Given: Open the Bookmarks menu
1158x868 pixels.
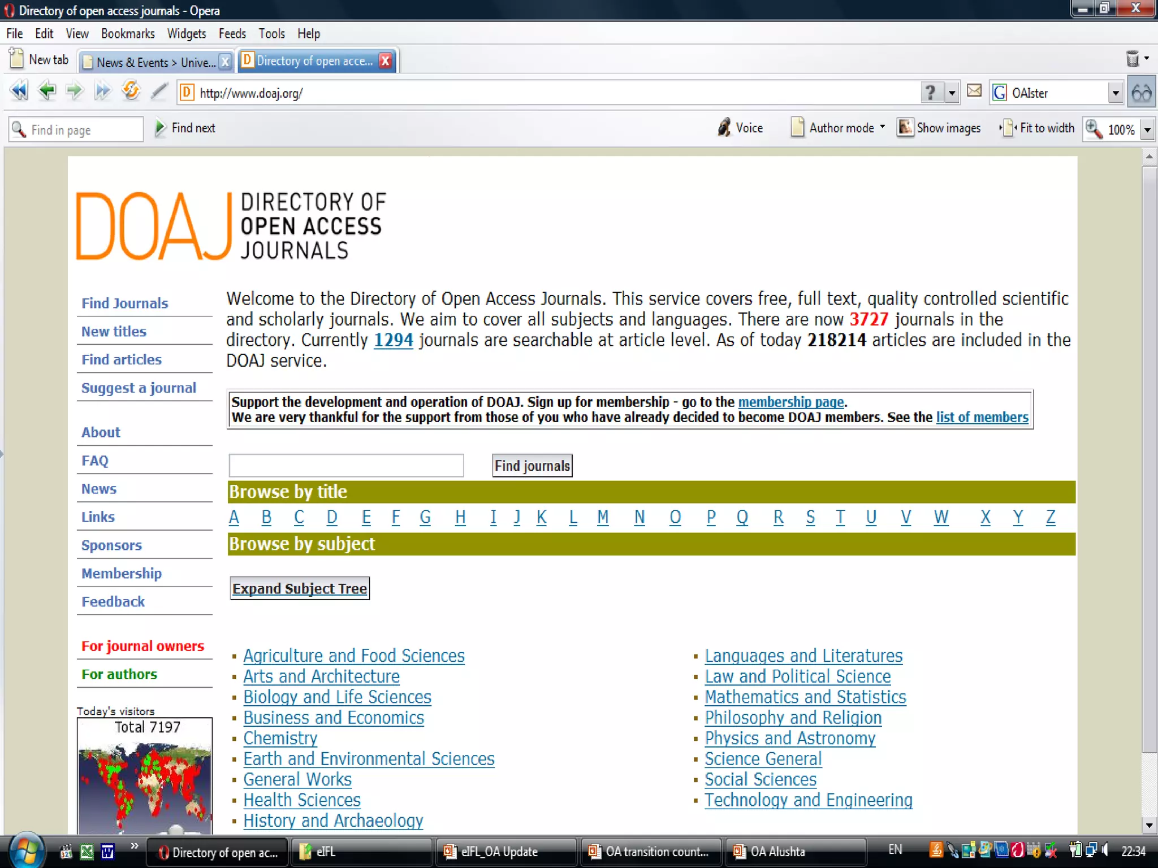Looking at the screenshot, I should (x=128, y=33).
